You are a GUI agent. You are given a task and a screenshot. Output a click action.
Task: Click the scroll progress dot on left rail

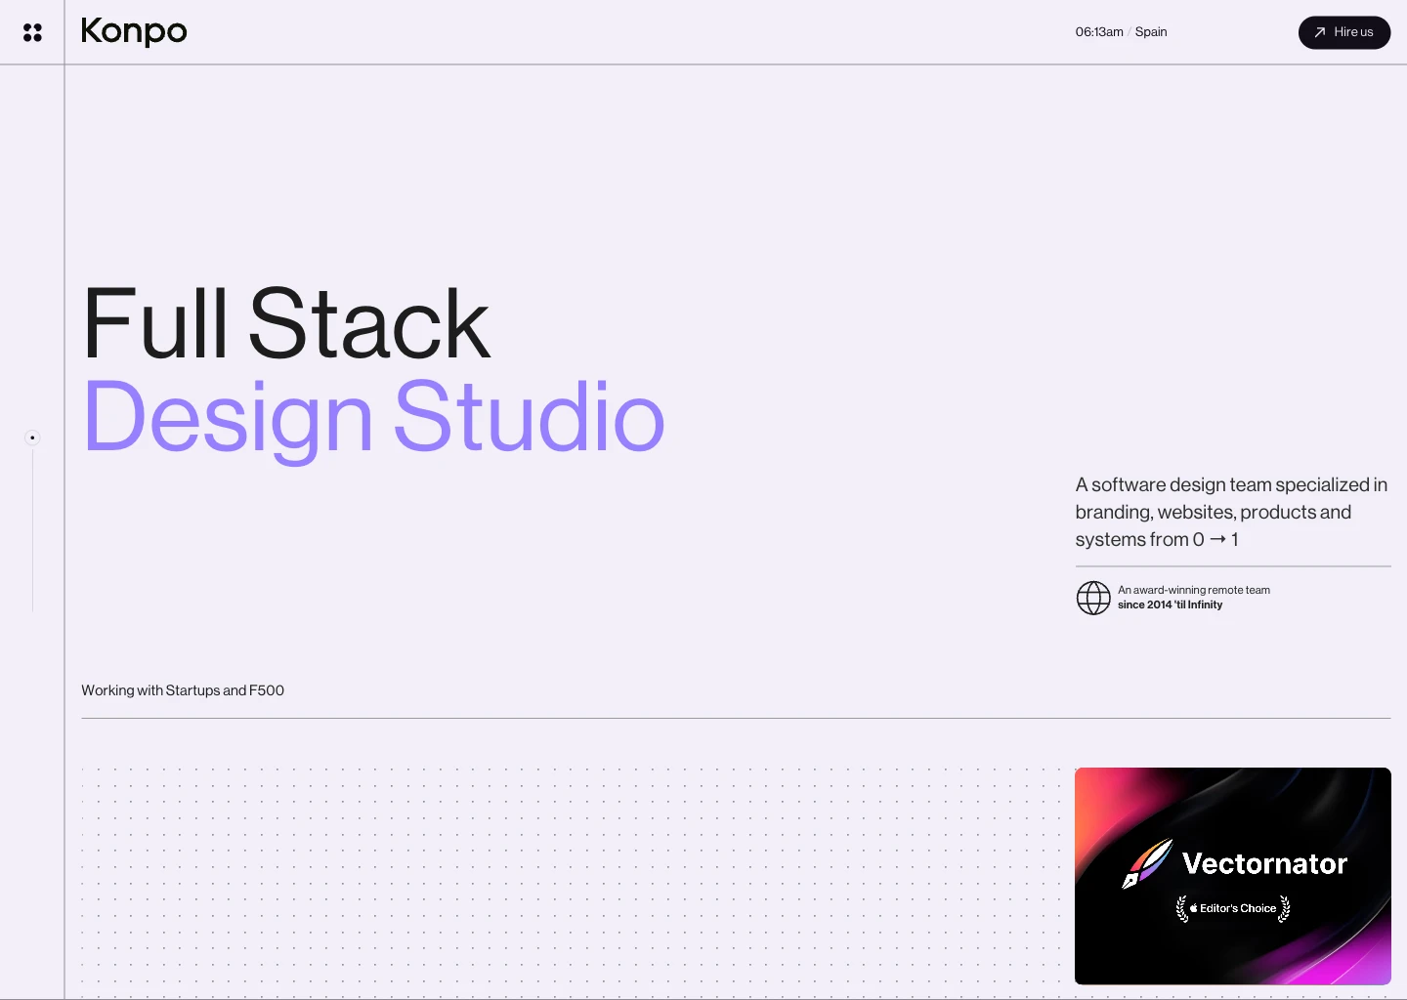tap(32, 437)
